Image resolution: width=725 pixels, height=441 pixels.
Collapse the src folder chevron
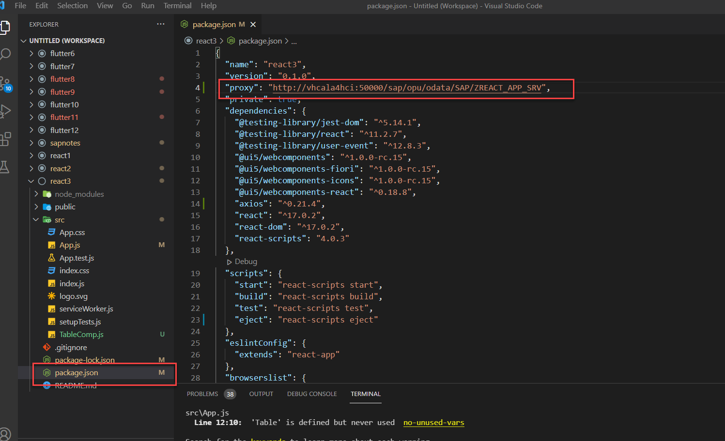[36, 220]
